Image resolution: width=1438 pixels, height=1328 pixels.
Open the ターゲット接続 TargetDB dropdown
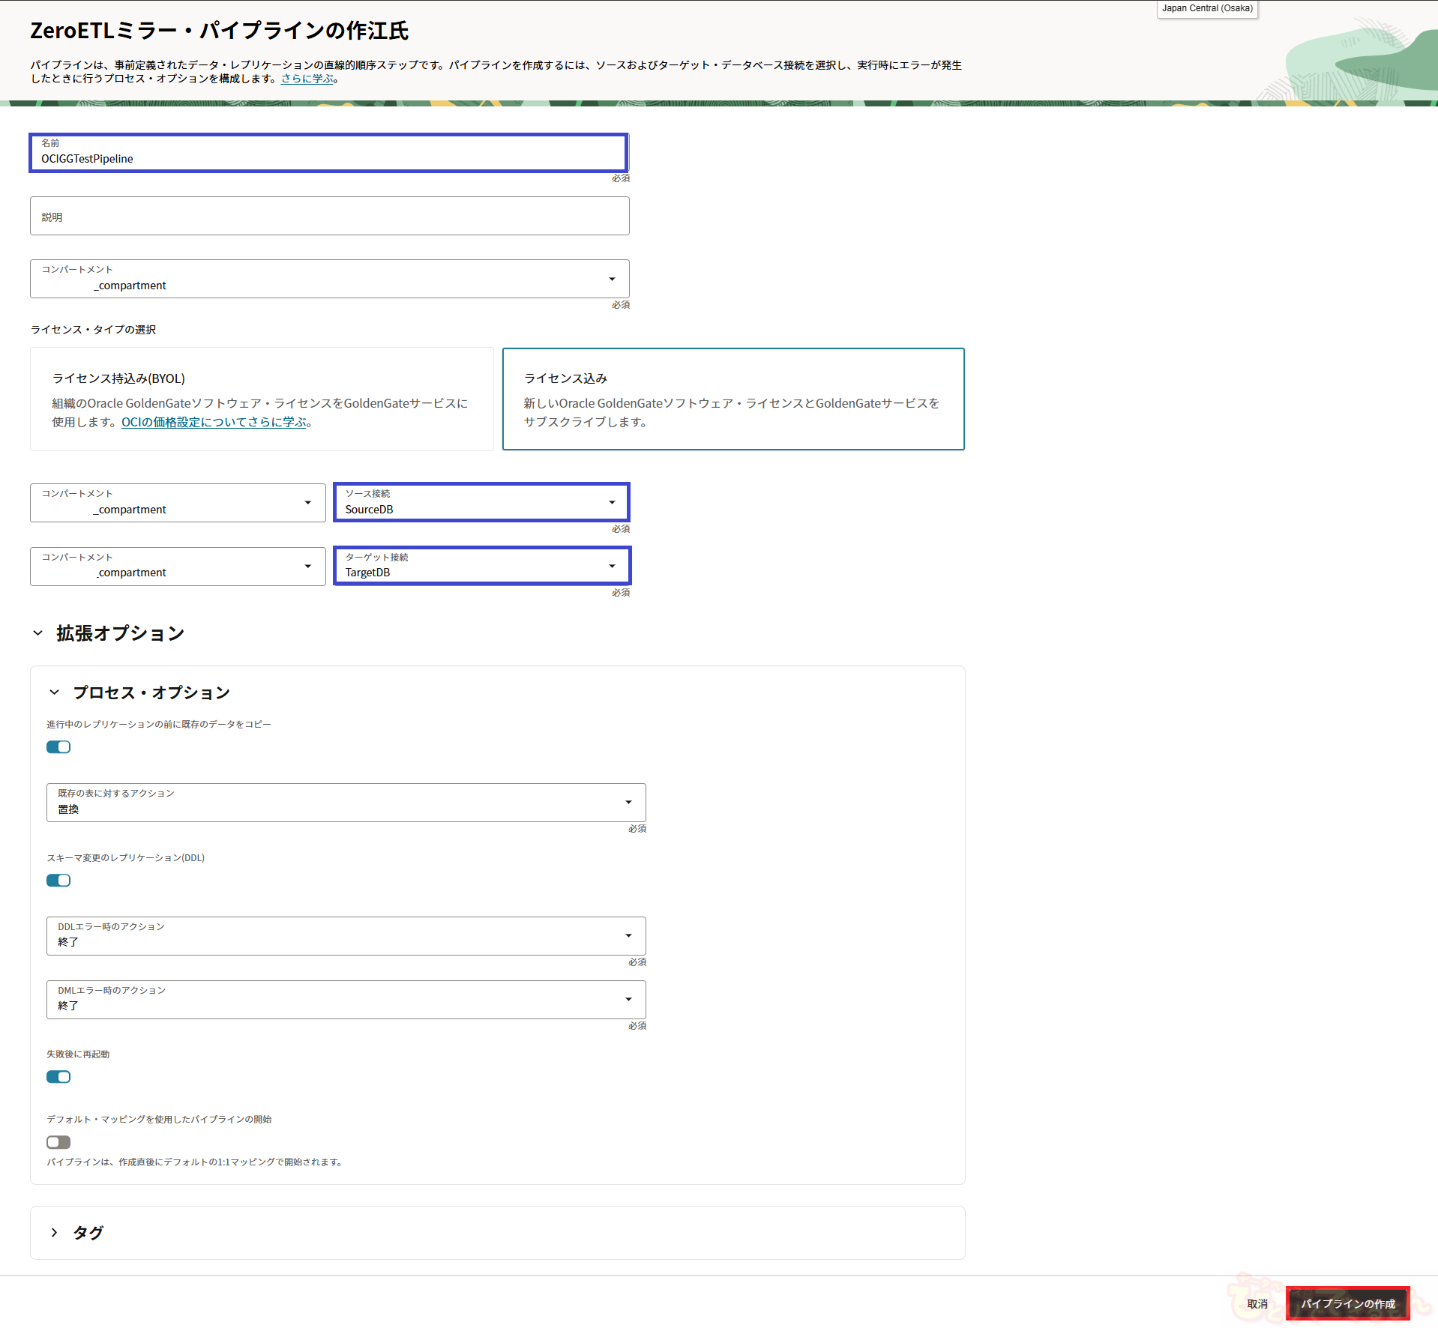click(482, 566)
